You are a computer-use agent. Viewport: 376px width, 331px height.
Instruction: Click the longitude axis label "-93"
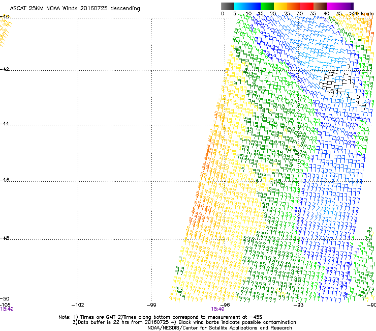click(299, 305)
